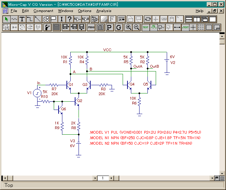The height and width of the screenshot is (190, 226).
Task: Click the .MODEL toolbar button
Action: click(91, 27)
